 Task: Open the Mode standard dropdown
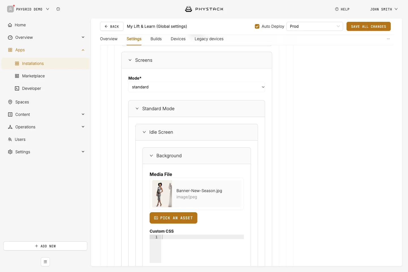197,87
